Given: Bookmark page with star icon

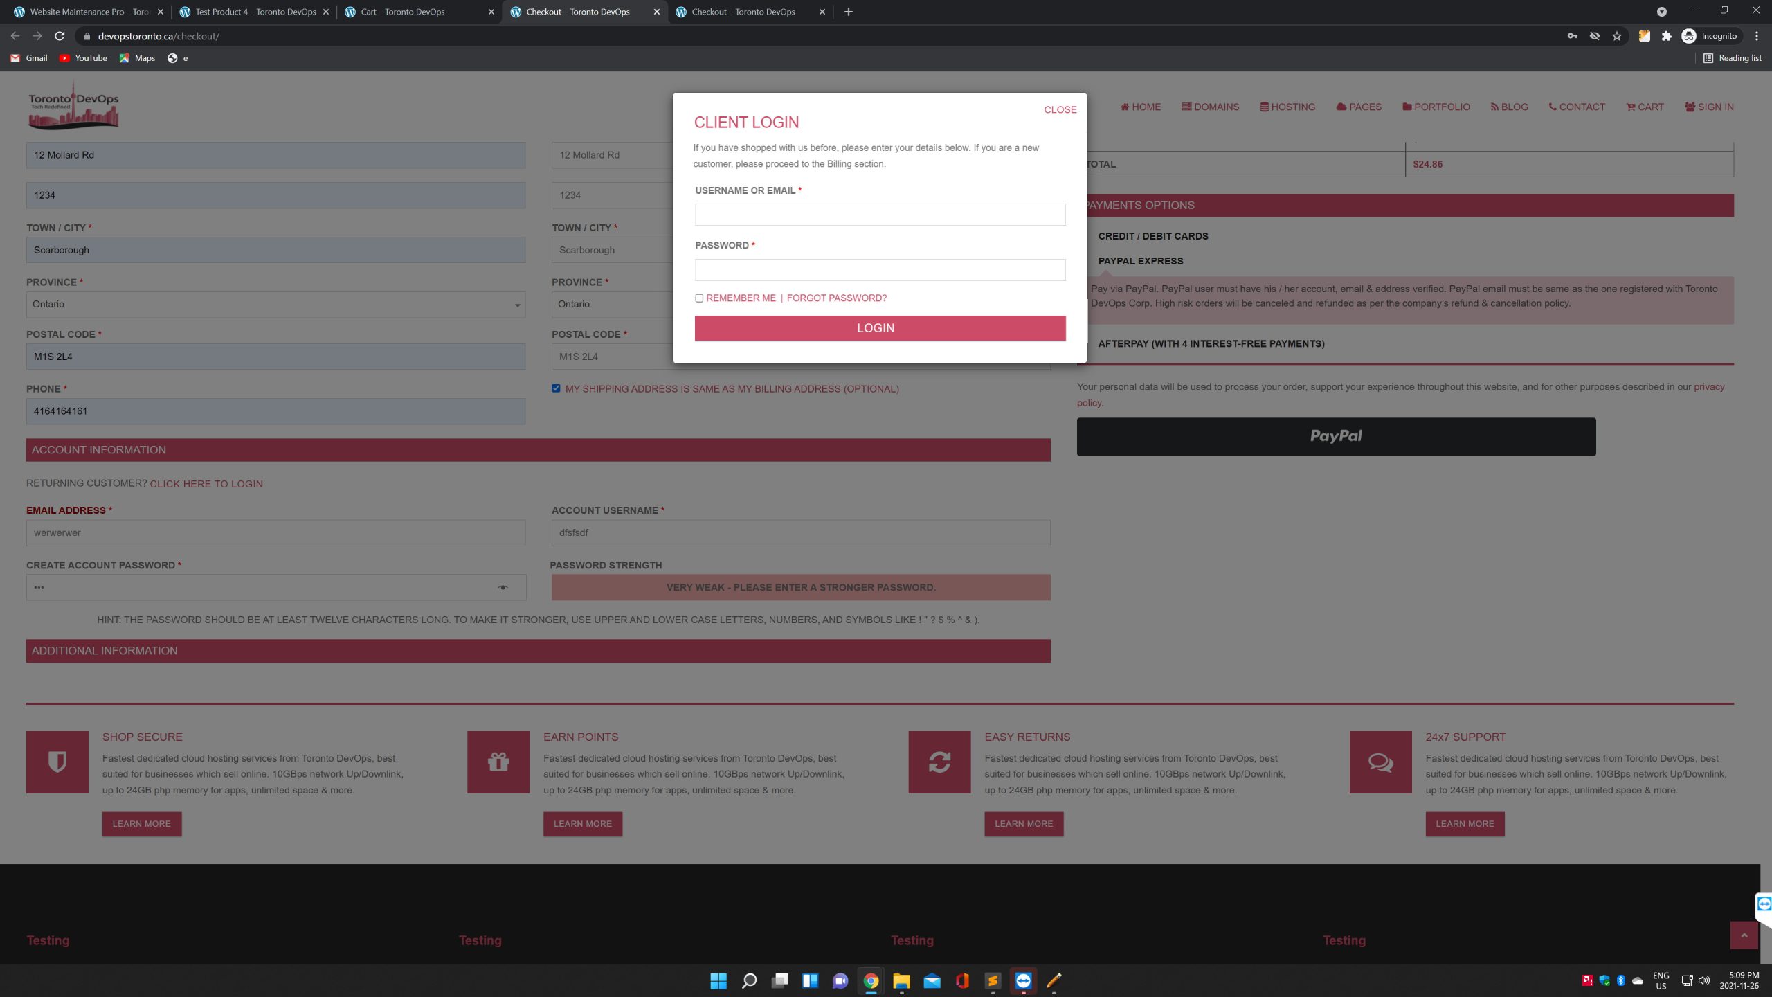Looking at the screenshot, I should [x=1617, y=36].
